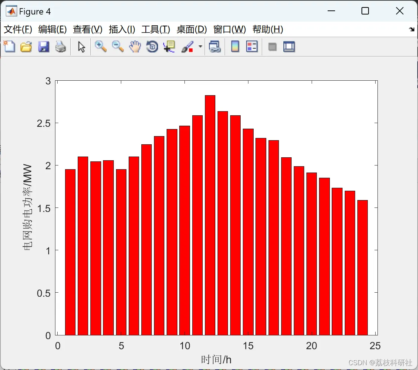The width and height of the screenshot is (418, 370).
Task: Click the last bar at hour 24
Action: coord(363,268)
